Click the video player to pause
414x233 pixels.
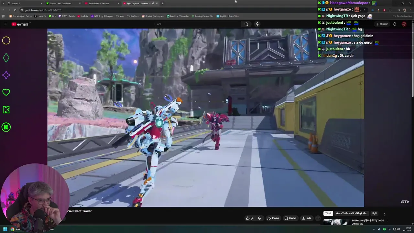[x=206, y=117]
